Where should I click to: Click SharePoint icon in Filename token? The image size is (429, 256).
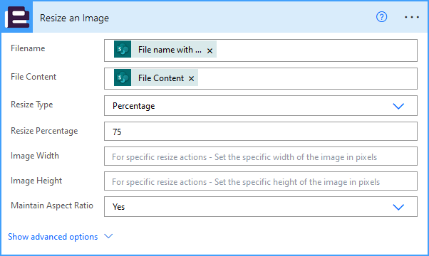[123, 49]
